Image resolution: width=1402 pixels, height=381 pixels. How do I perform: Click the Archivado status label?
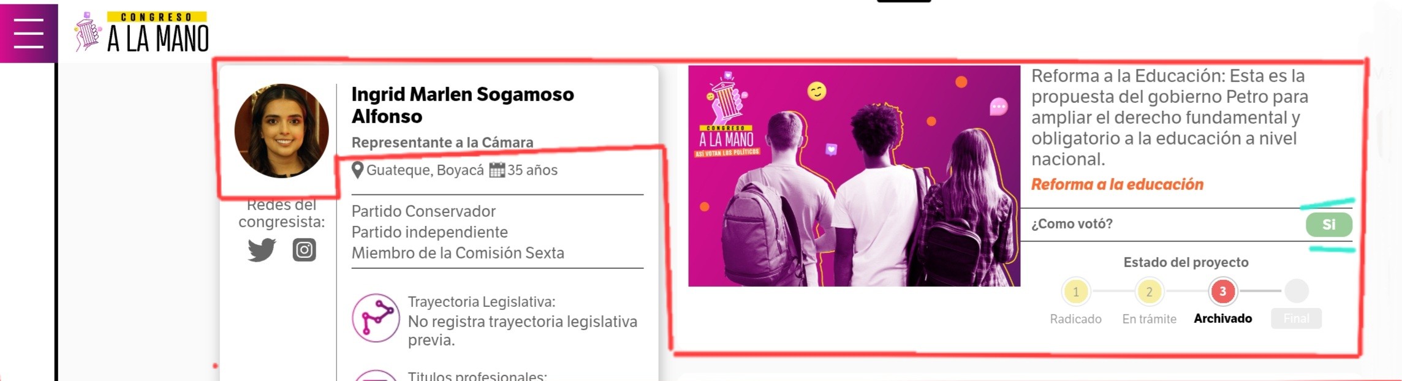coord(1223,319)
